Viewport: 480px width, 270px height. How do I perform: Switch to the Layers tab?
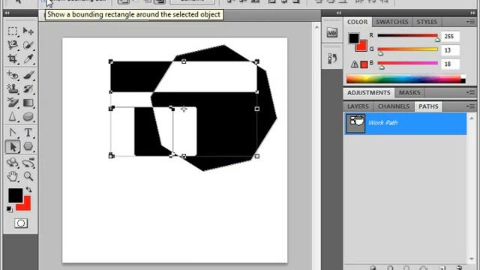click(358, 106)
